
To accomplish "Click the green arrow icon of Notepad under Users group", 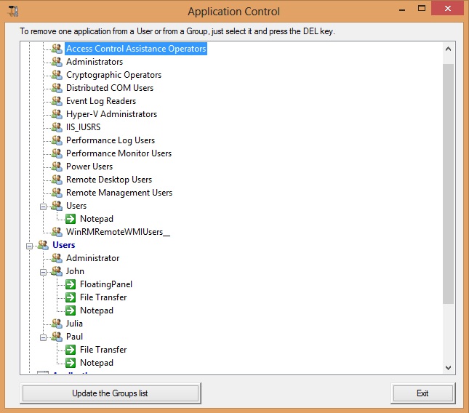I will pyautogui.click(x=71, y=219).
